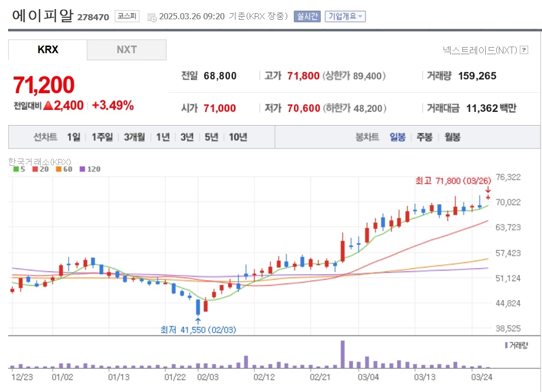Select the 일봉 daily candle chart
This screenshot has width=542, height=392.
[397, 137]
